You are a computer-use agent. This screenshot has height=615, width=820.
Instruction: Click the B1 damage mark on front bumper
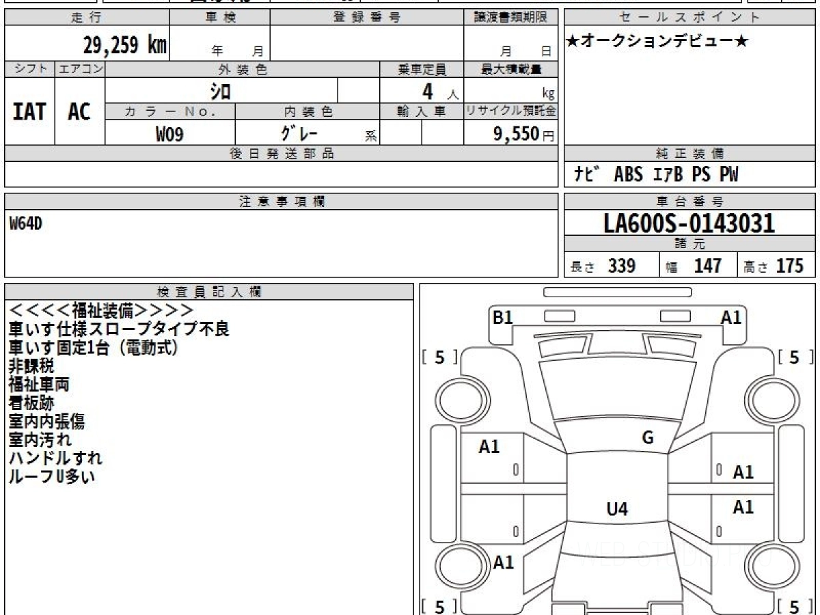coord(503,317)
